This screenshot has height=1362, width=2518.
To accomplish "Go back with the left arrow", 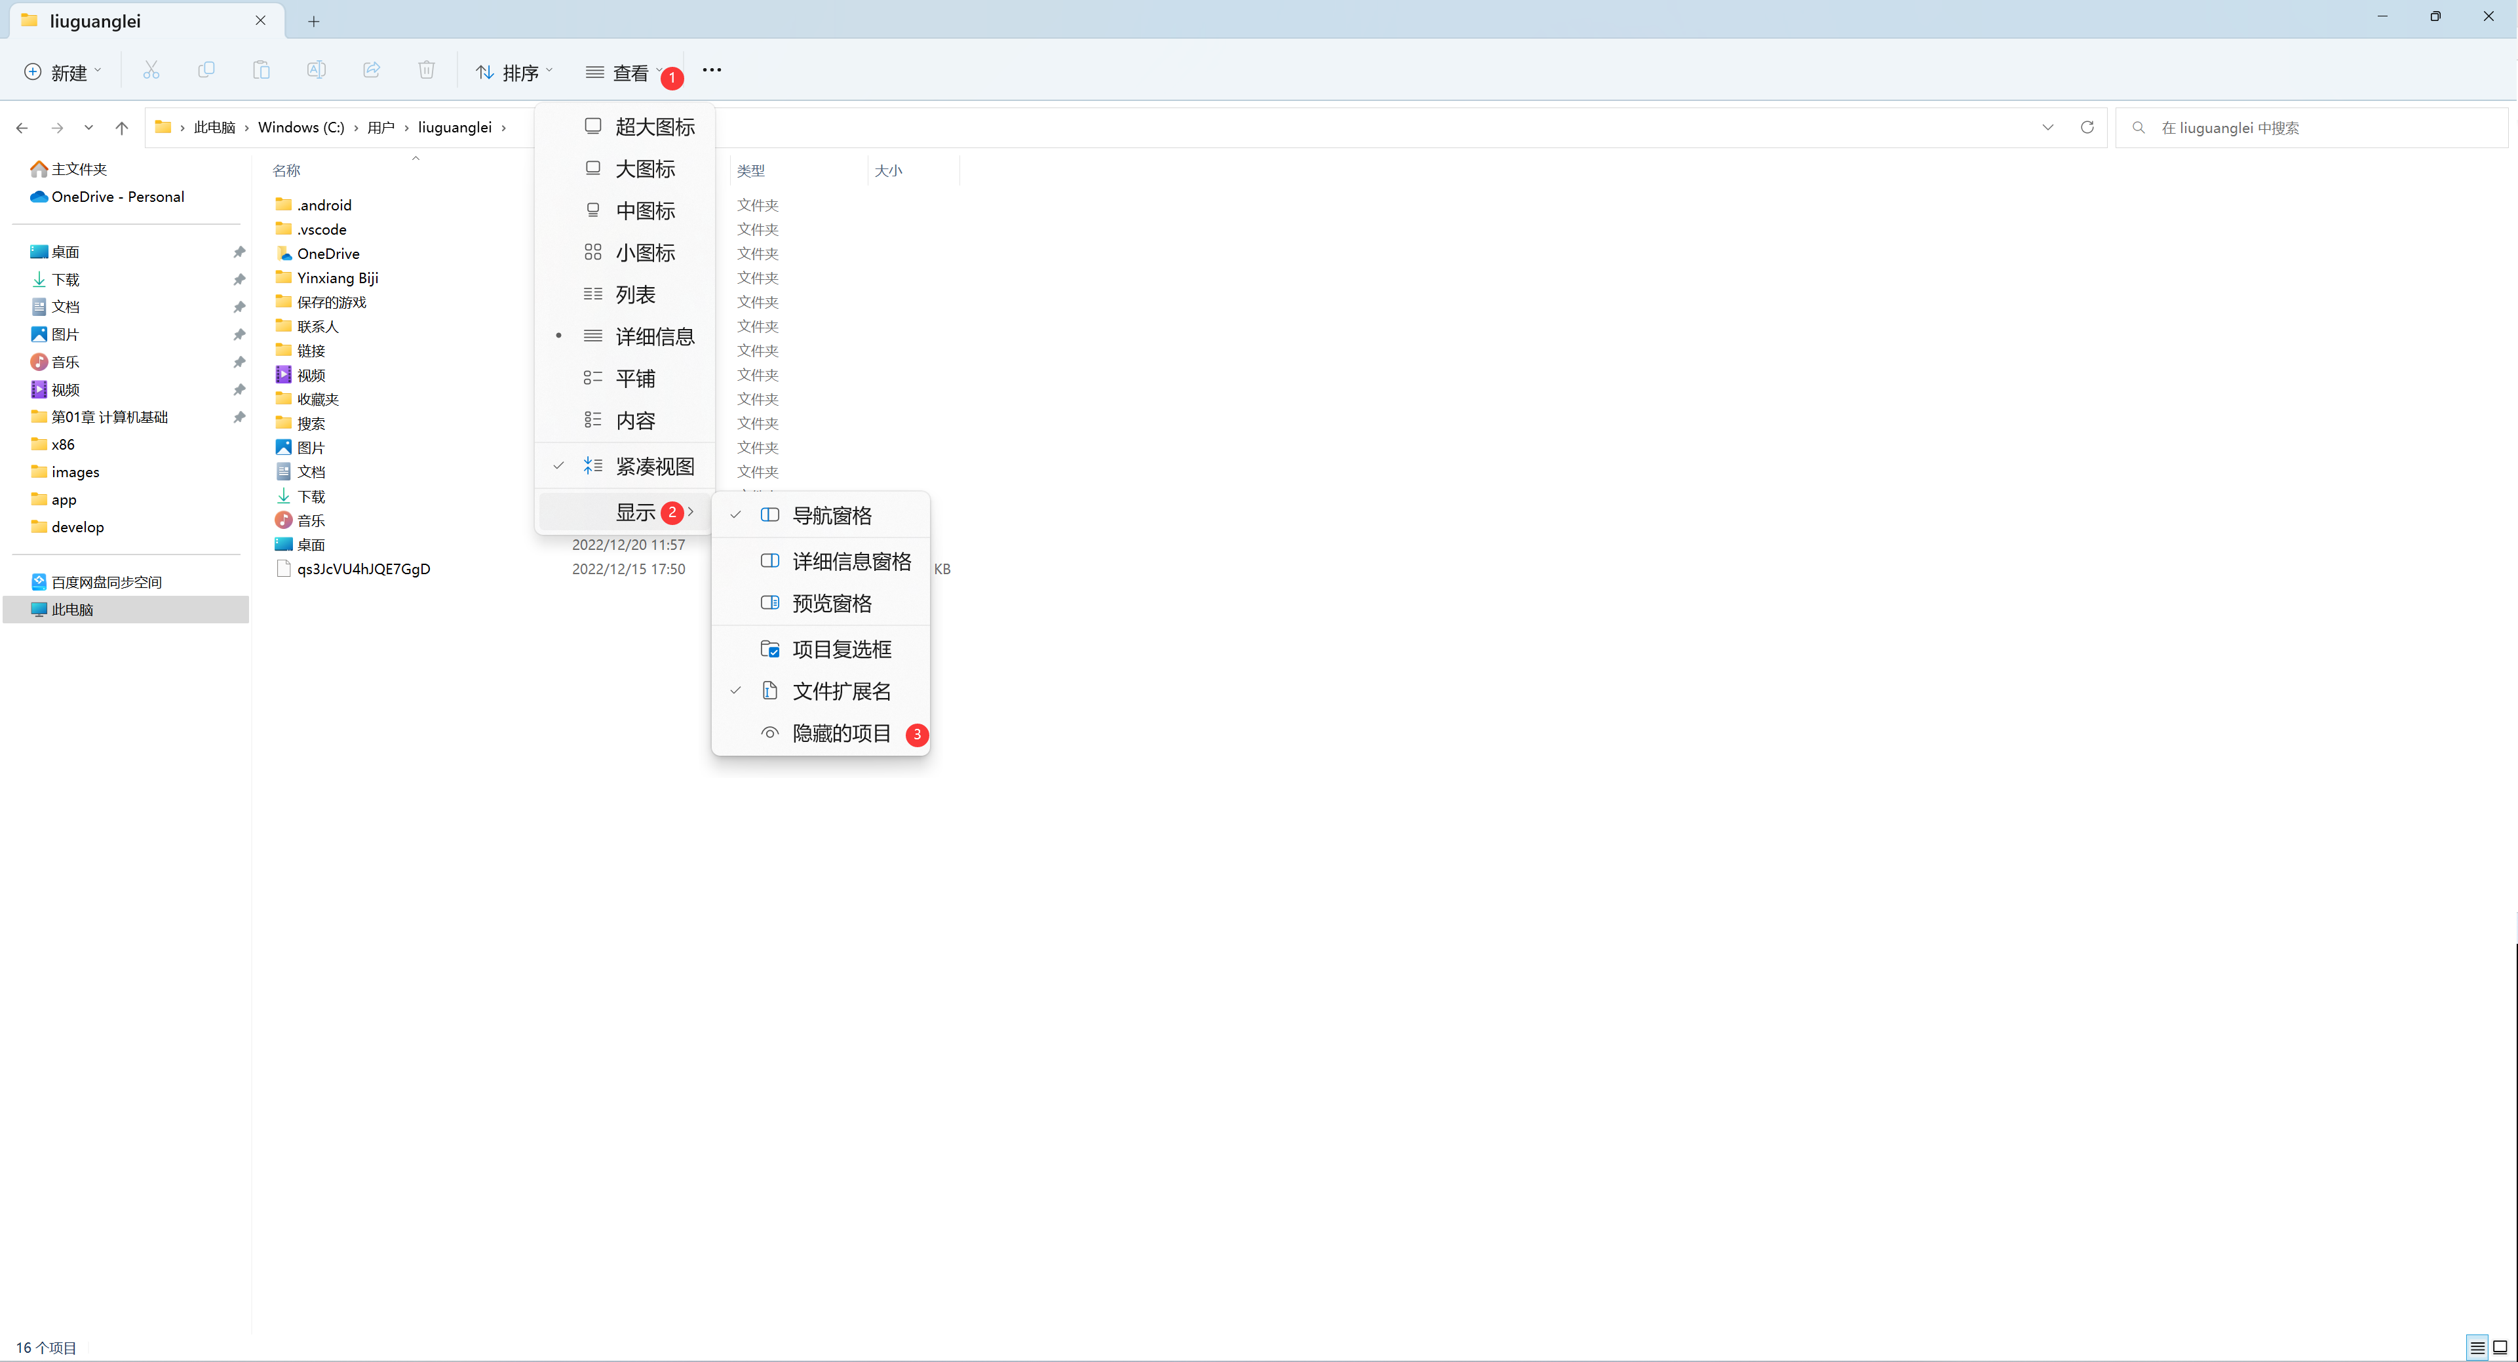I will coord(22,128).
